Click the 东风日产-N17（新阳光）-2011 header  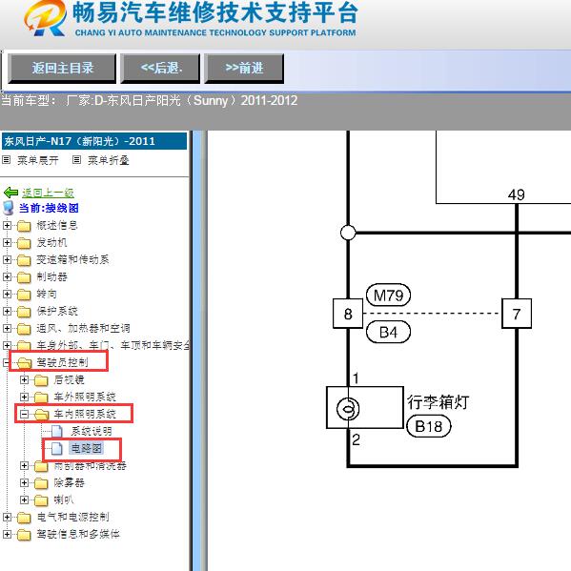[x=94, y=141]
